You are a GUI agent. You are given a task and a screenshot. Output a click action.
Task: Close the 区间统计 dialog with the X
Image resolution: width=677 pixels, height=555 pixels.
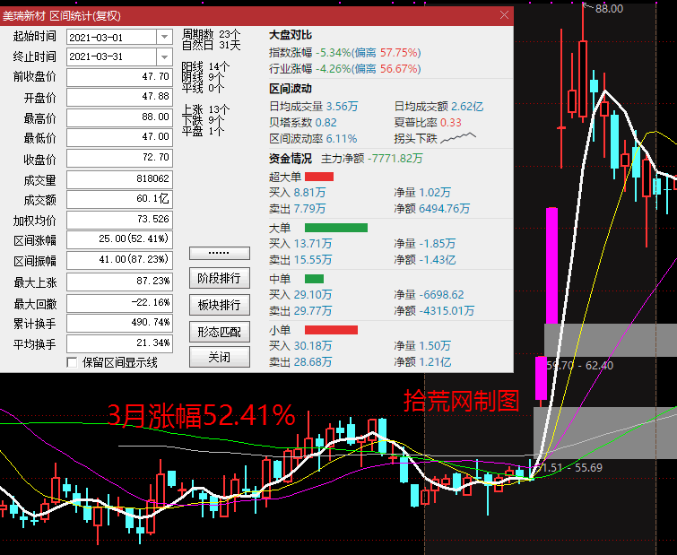(x=504, y=15)
